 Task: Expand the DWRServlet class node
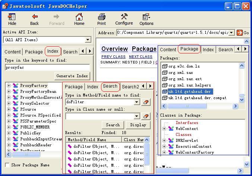pos(164,140)
